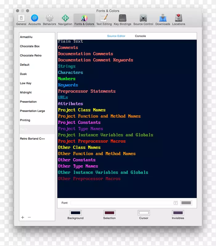Switch to the Source Editor tab
The height and width of the screenshot is (246, 216).
tap(116, 36)
